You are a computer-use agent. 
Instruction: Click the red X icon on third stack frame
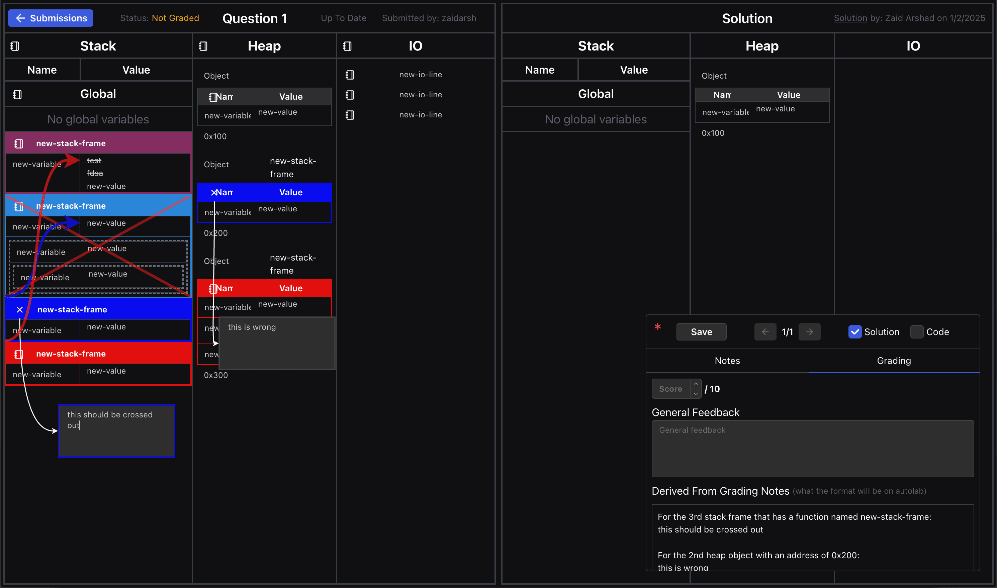click(19, 309)
